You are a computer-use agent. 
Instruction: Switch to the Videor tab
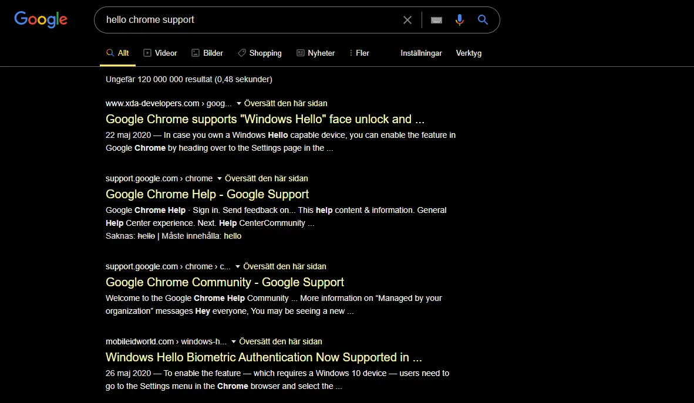point(160,53)
